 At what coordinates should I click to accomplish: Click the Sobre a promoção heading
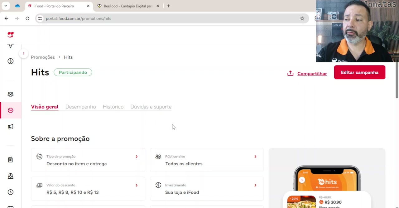(x=60, y=139)
